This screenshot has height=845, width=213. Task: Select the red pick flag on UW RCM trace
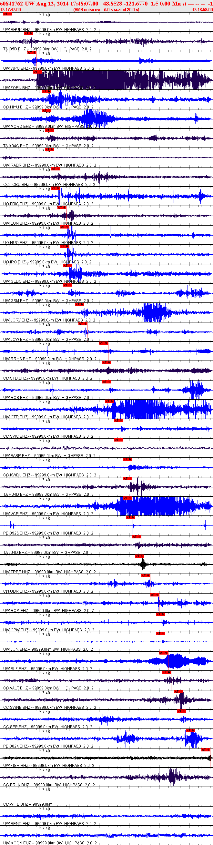[154, 595]
